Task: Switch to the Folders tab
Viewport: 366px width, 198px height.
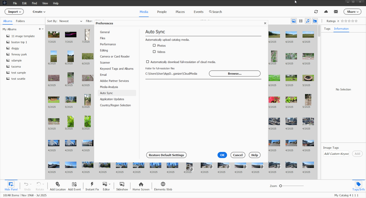Action: (20, 21)
